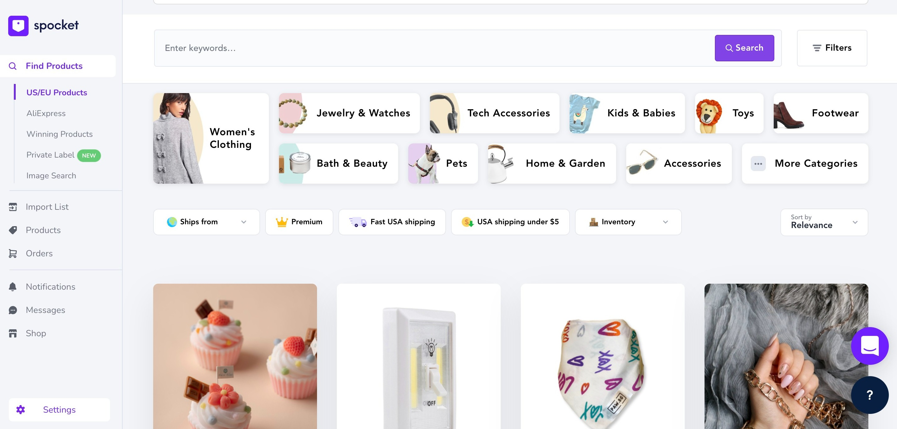
Task: Toggle USA shipping under $5 filter
Action: tap(510, 222)
